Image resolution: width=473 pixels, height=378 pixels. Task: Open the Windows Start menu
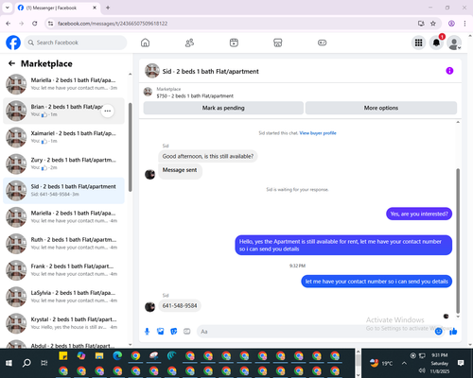[x=9, y=363]
